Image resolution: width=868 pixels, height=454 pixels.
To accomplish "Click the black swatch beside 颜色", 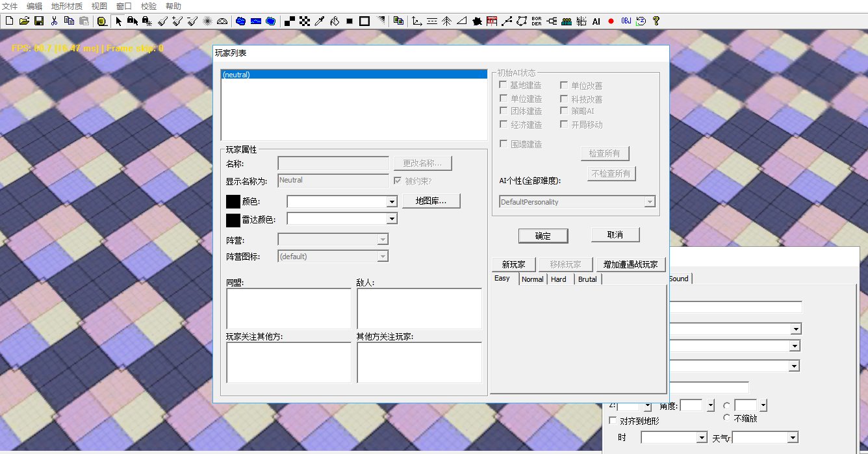I will click(x=233, y=202).
